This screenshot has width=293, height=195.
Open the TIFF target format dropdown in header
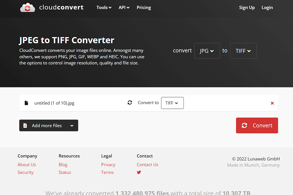click(x=243, y=51)
